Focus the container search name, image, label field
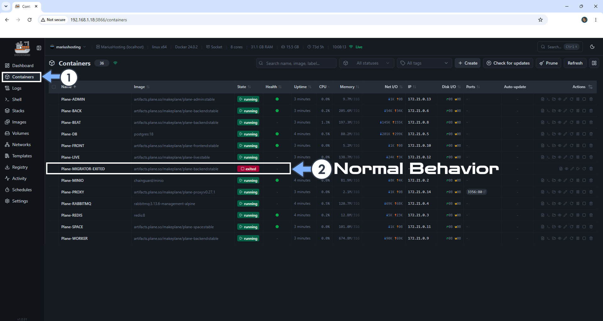The height and width of the screenshot is (321, 603). tap(296, 63)
